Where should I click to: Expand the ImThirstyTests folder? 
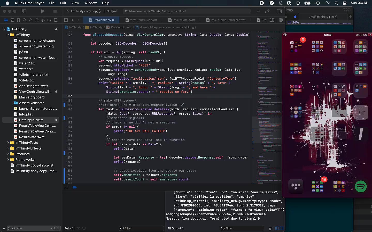8,143
